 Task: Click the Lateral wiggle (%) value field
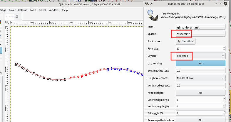199,100
